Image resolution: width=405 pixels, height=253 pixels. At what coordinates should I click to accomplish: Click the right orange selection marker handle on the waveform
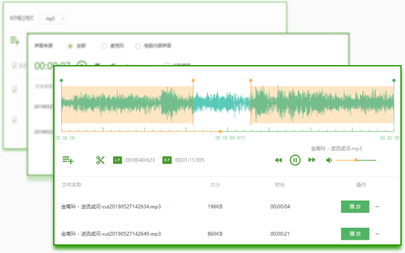point(251,80)
